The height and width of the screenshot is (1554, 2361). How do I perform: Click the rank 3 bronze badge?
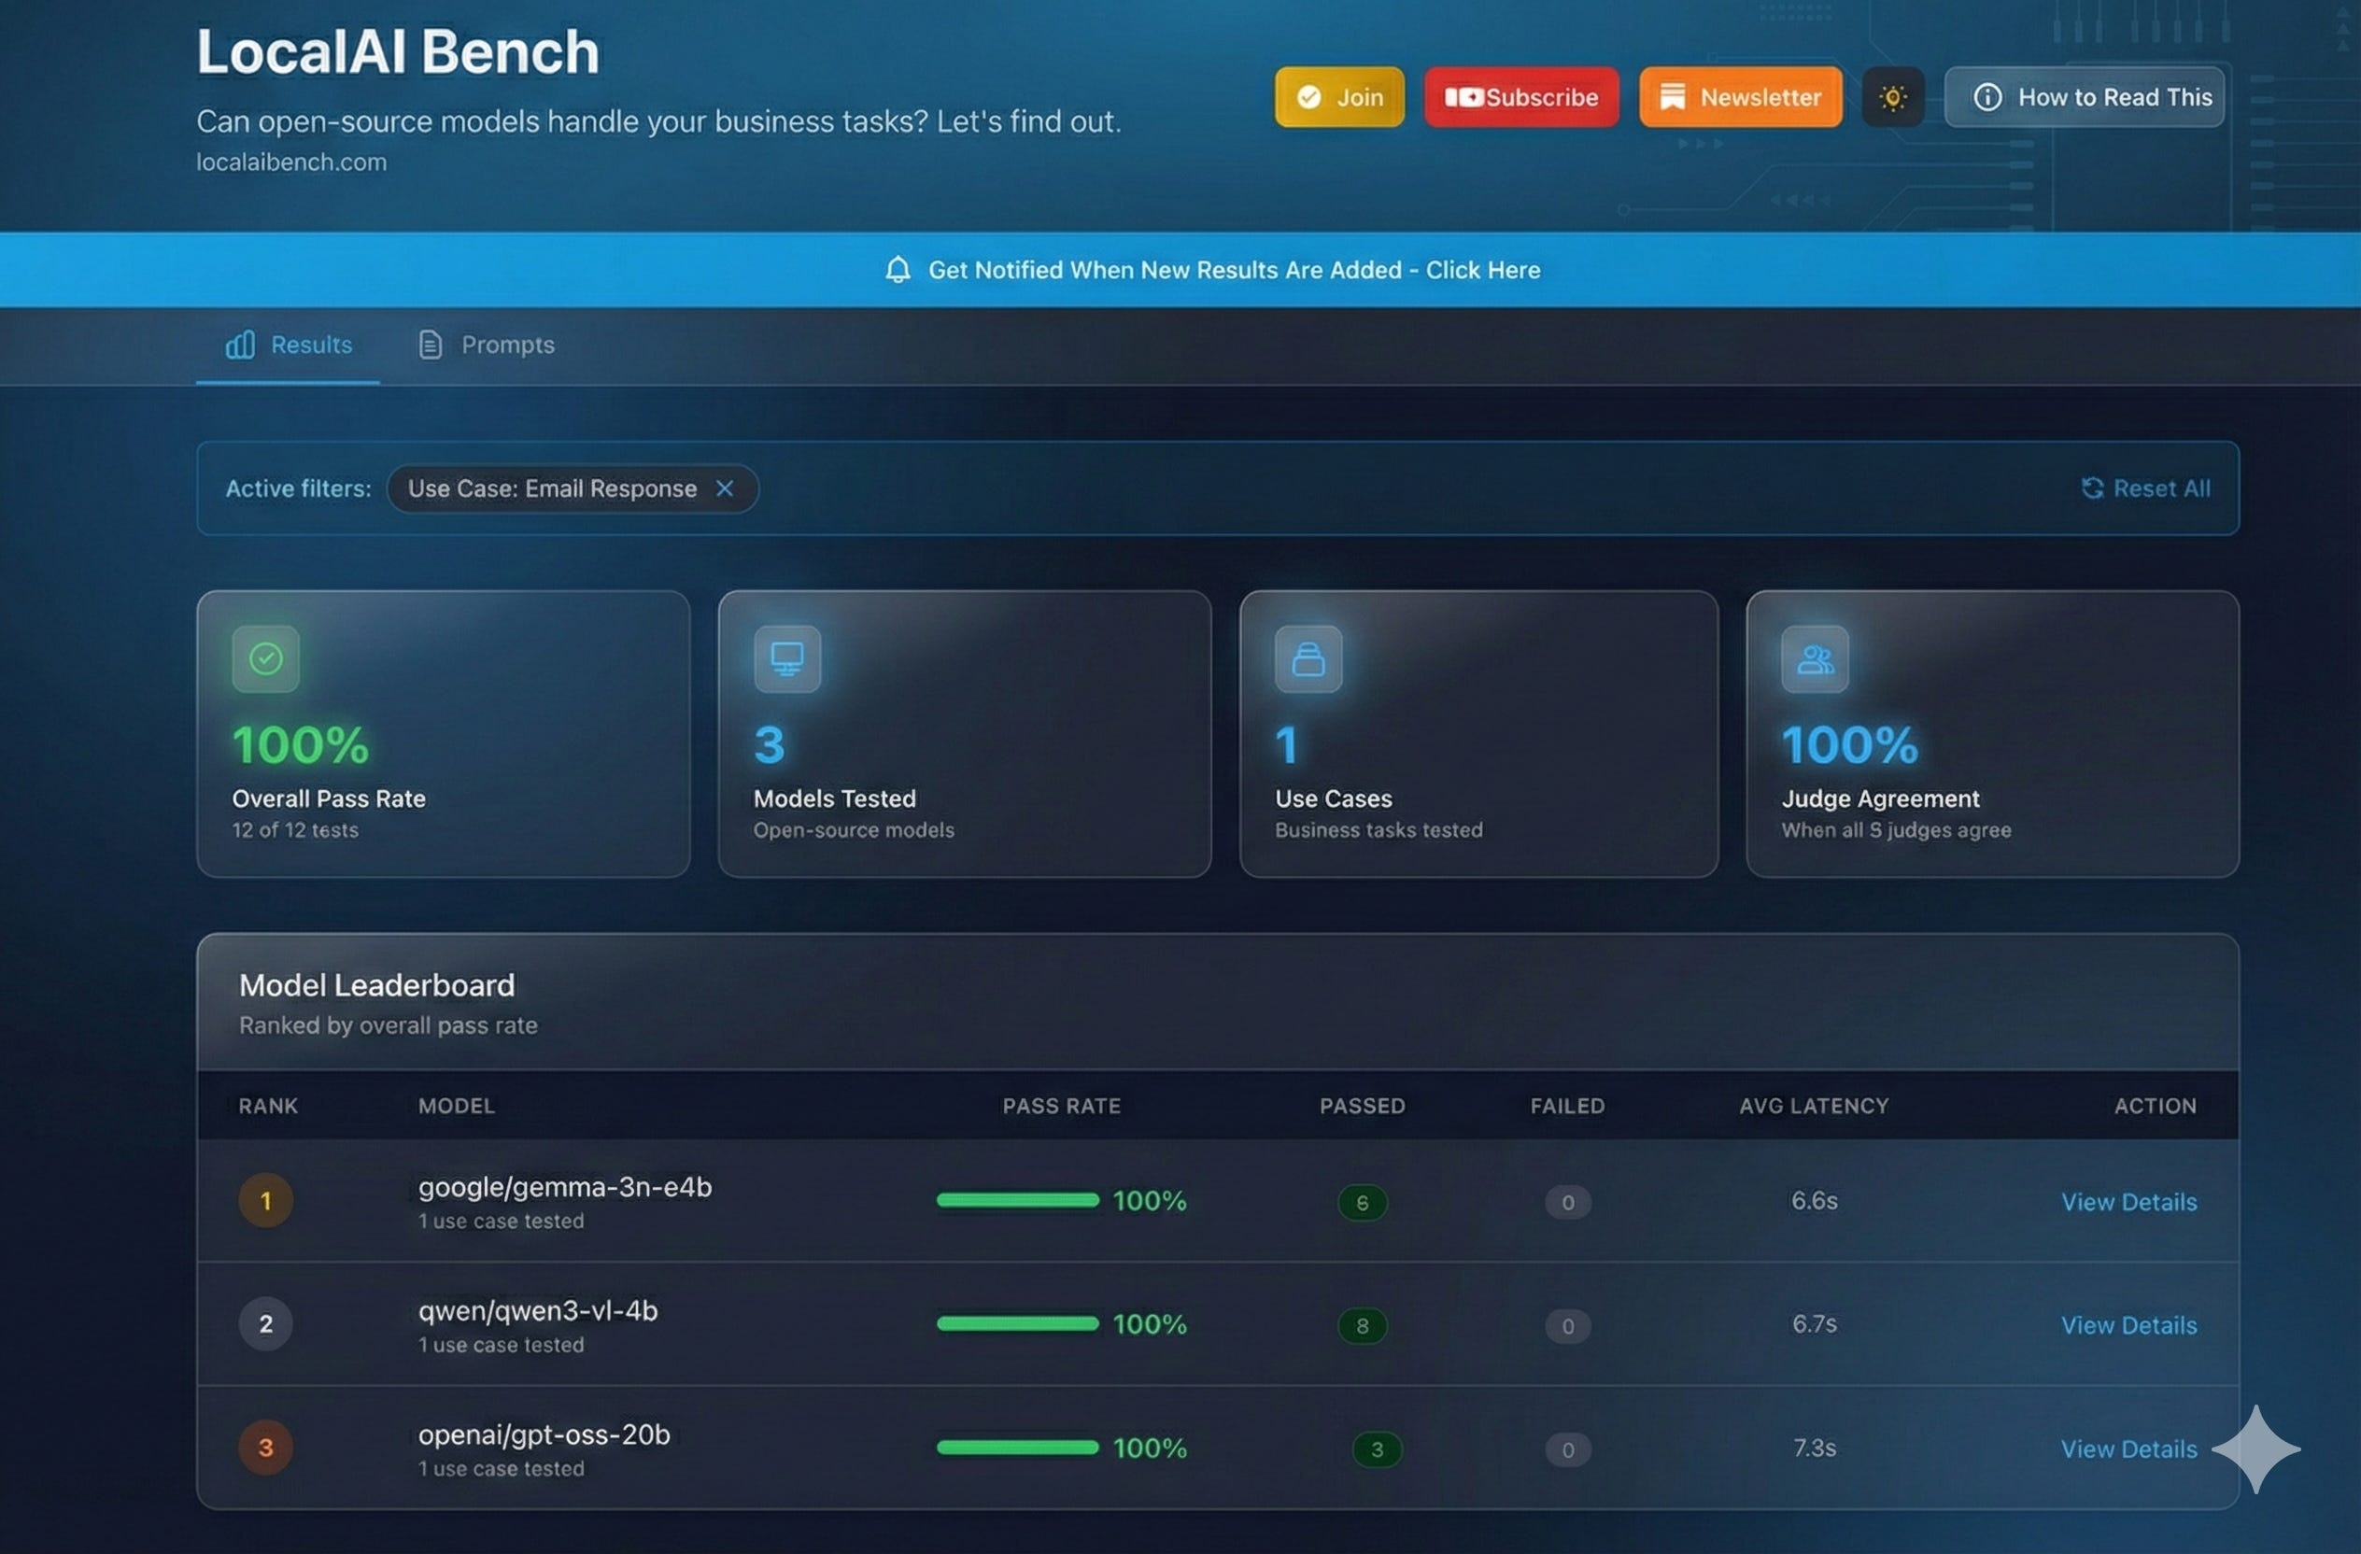click(x=266, y=1448)
